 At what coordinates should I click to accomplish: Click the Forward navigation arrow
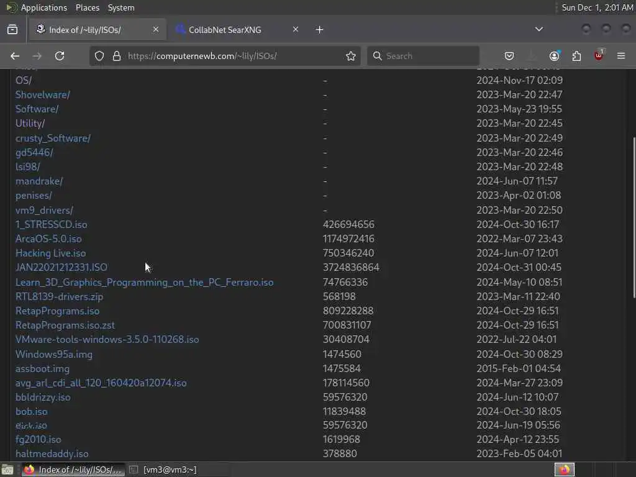tap(37, 56)
